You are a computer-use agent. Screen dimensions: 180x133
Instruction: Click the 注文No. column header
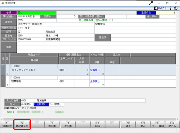point(117,55)
